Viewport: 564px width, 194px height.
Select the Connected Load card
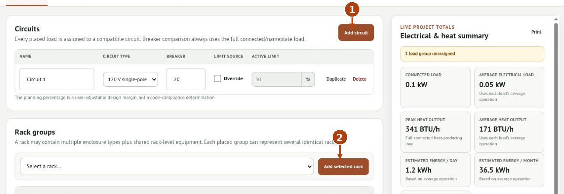tap(435, 87)
